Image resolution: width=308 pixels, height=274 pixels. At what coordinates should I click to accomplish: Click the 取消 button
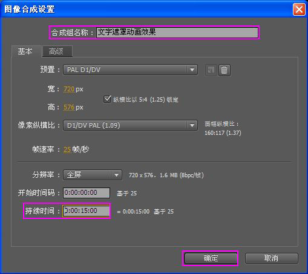pyautogui.click(x=271, y=258)
